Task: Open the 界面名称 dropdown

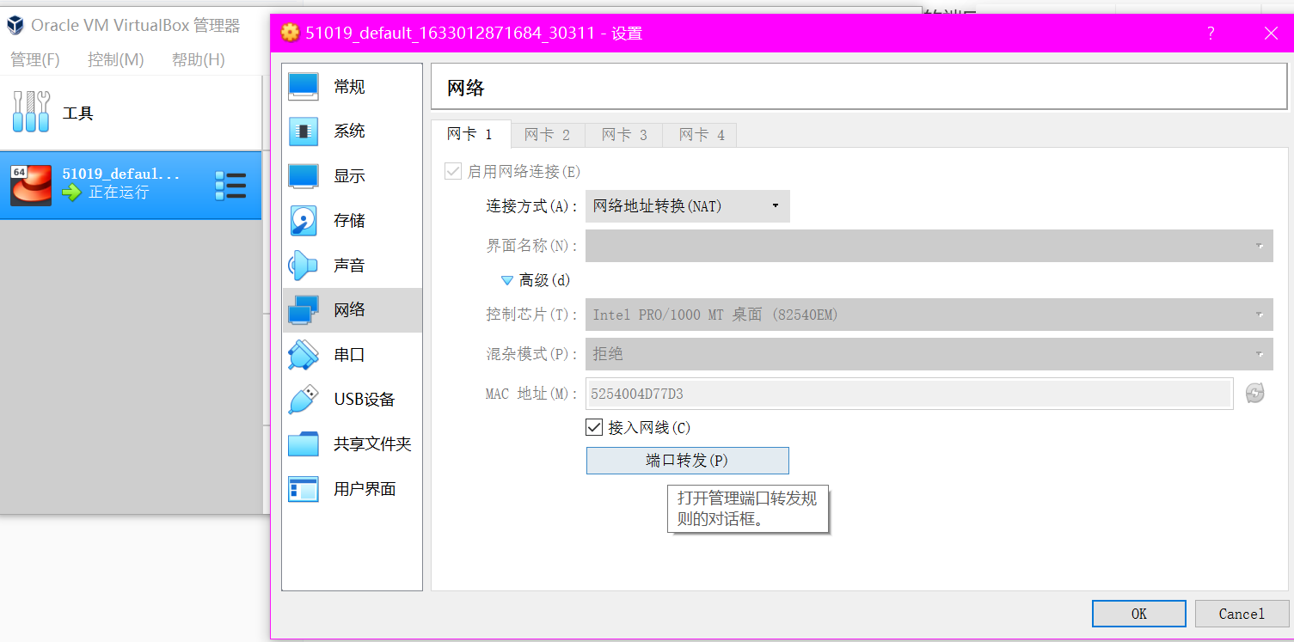Action: 929,246
